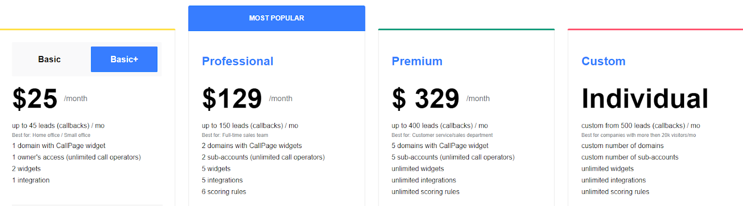Click the $25 per month price

coord(35,98)
